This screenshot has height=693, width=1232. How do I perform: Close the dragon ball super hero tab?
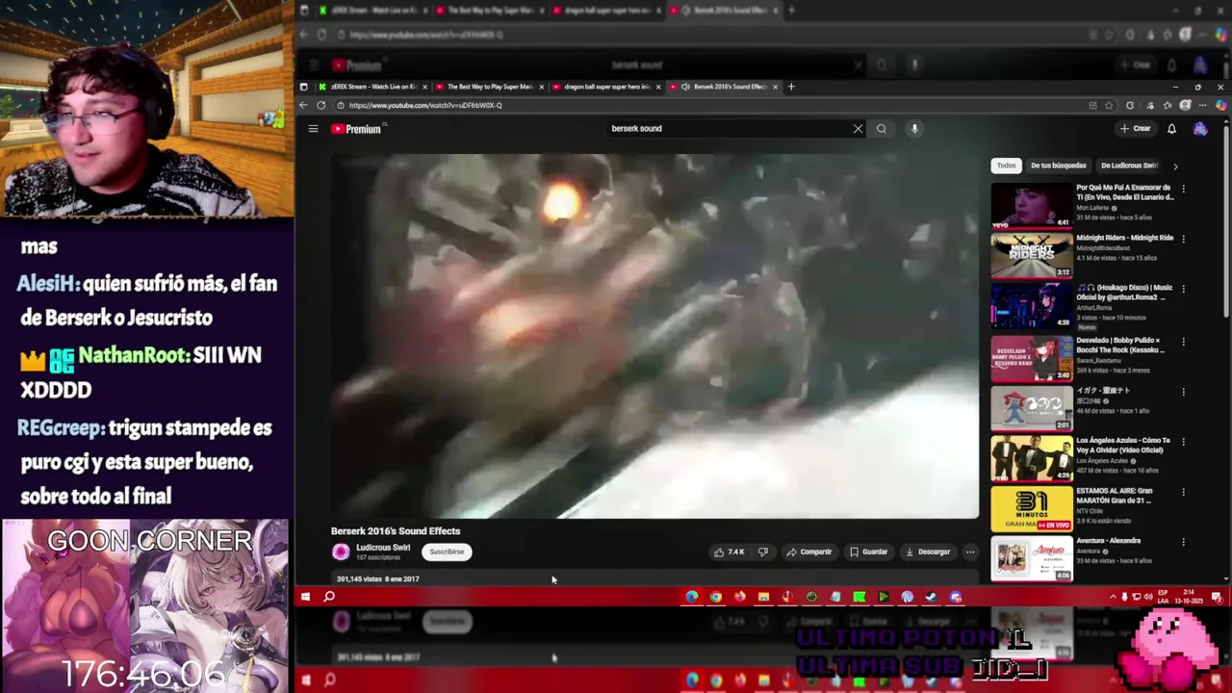[658, 87]
